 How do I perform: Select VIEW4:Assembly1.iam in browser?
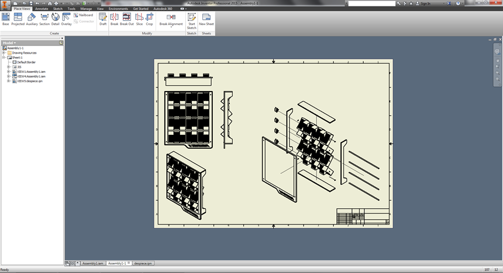pos(31,76)
